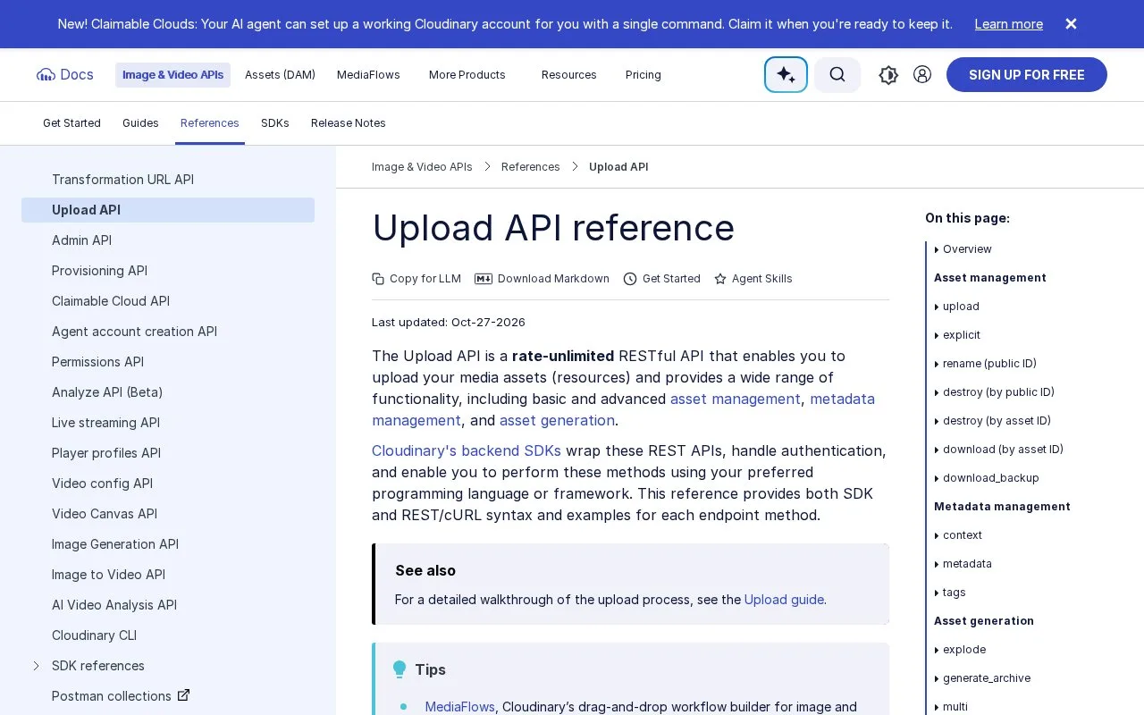Open the Resources menu
The image size is (1144, 715).
pos(569,75)
